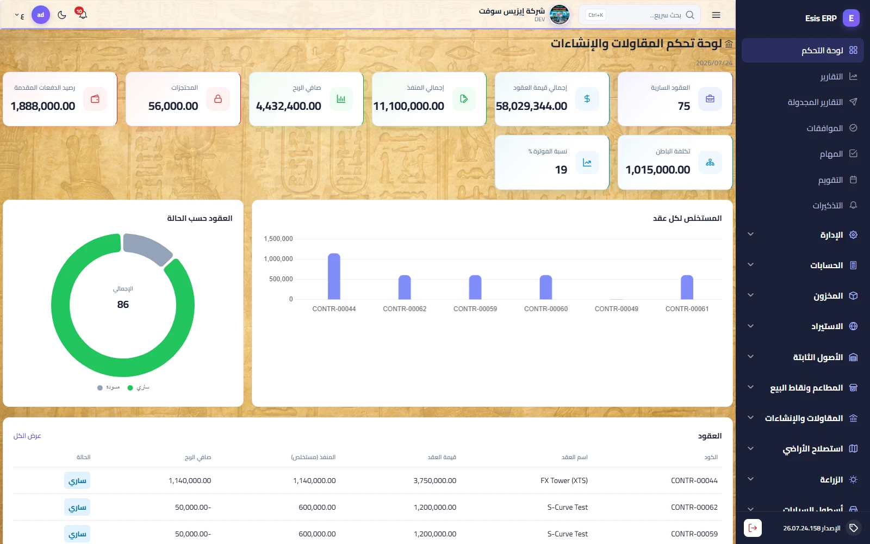Open المهام menu item
This screenshot has width=870, height=544.
tap(803, 154)
